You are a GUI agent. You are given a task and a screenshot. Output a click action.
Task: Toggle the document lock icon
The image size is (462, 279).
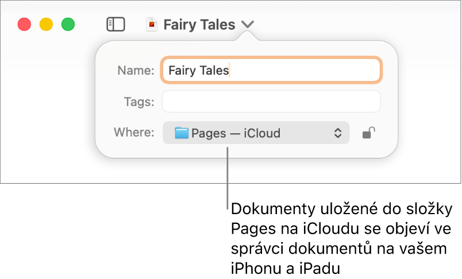pos(368,133)
